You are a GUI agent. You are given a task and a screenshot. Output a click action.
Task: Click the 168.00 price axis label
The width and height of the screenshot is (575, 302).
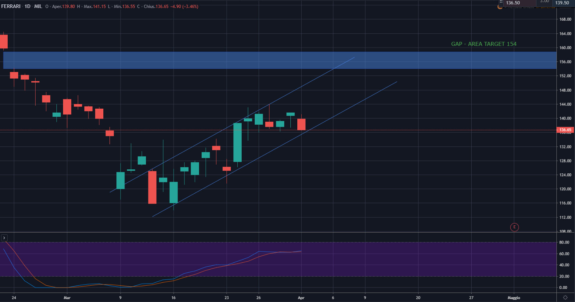coord(565,19)
